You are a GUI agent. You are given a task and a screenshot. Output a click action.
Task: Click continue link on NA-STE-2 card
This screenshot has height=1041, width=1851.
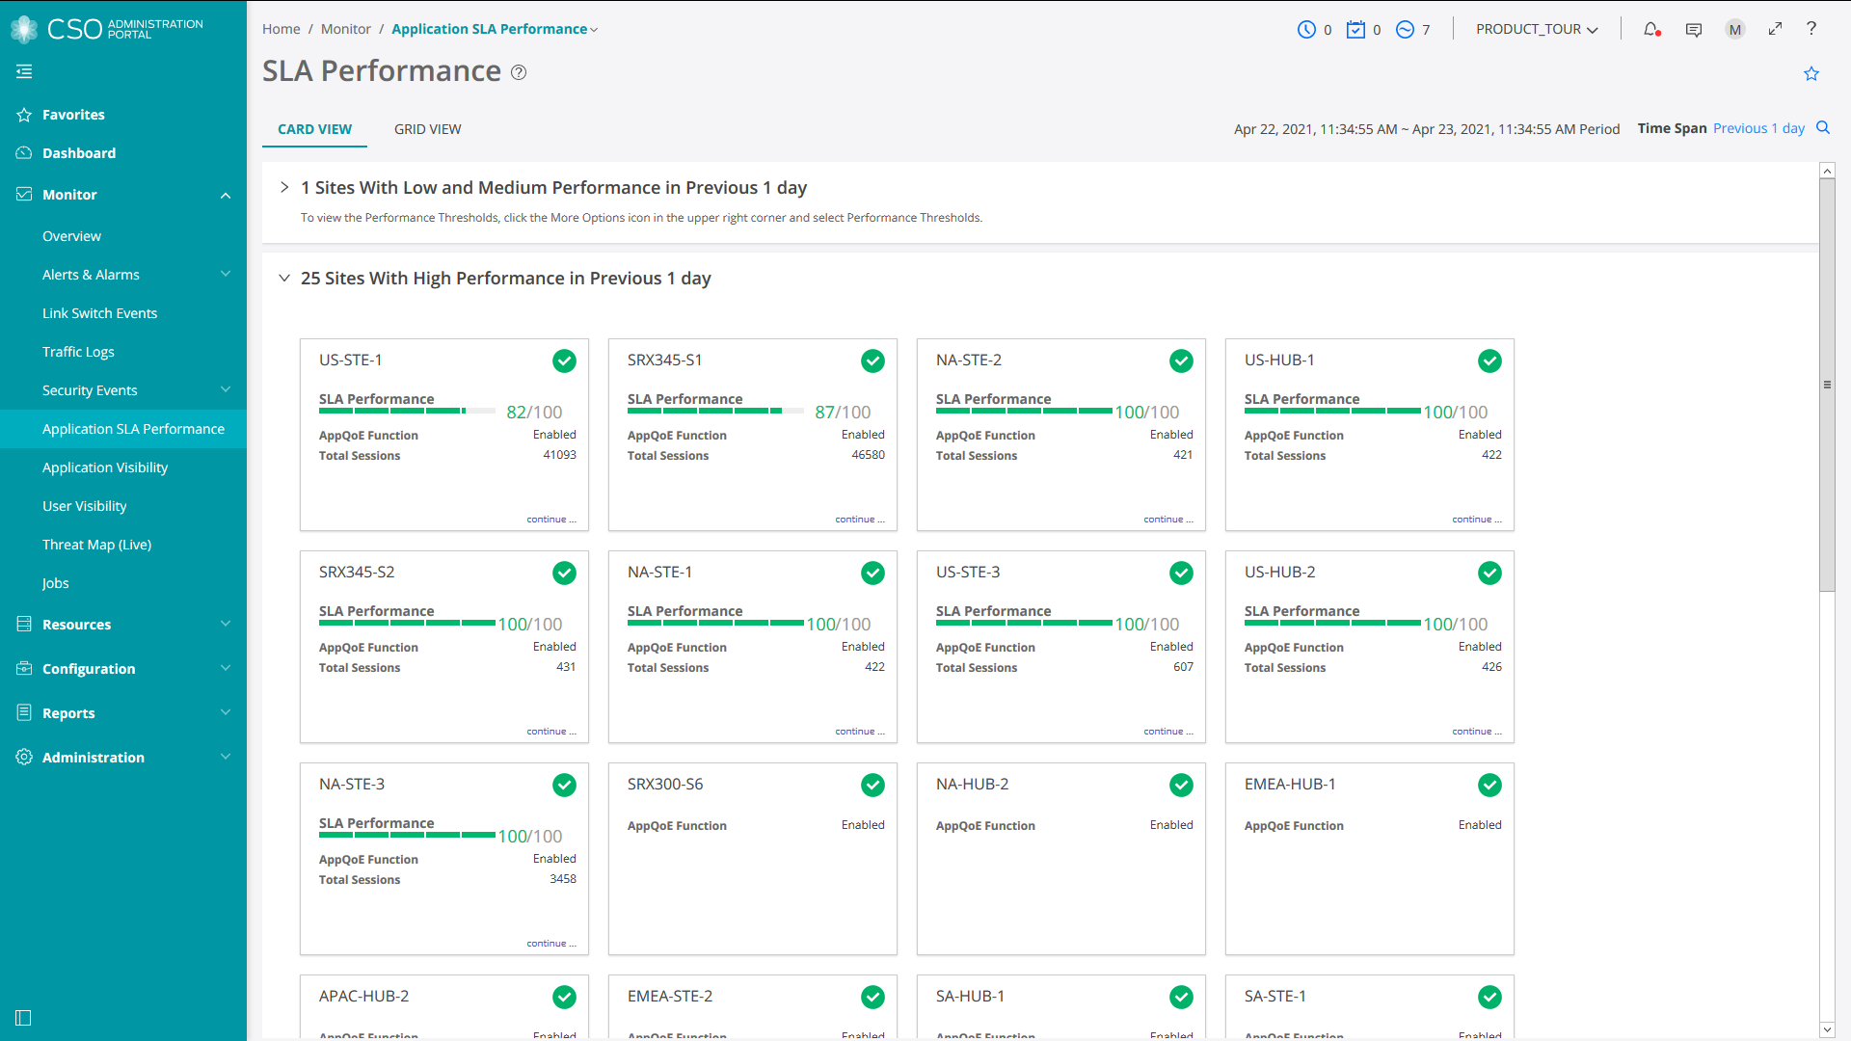point(1168,520)
